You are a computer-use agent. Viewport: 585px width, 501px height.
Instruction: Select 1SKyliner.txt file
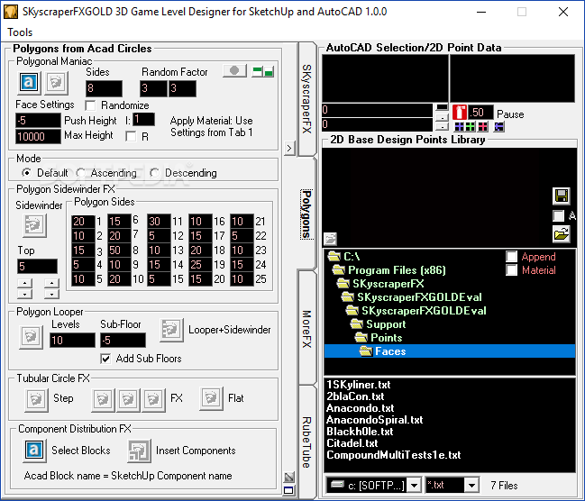click(x=358, y=385)
